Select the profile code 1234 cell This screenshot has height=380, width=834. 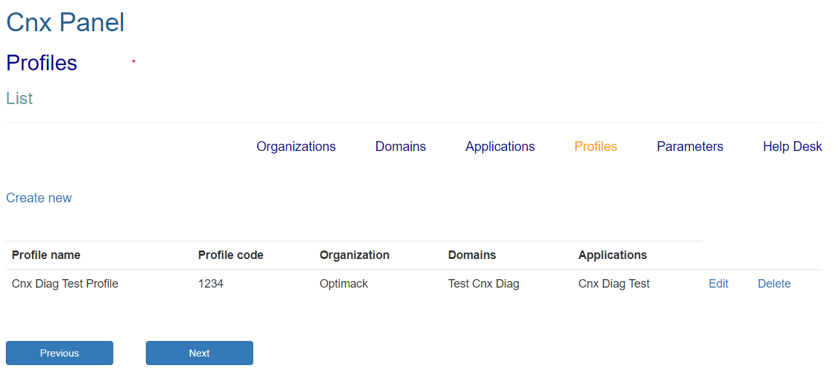click(x=211, y=284)
